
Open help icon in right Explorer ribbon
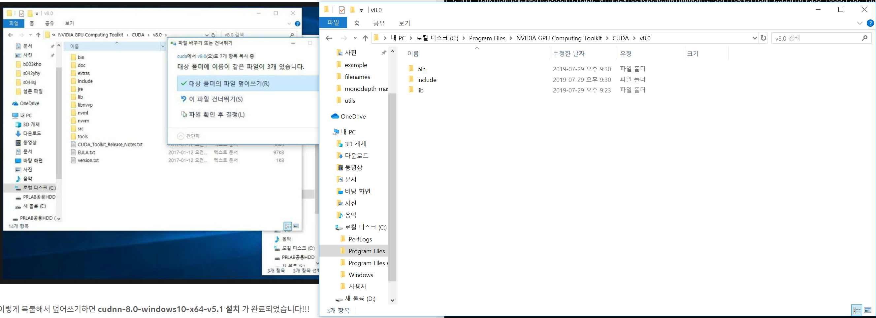pos(870,23)
